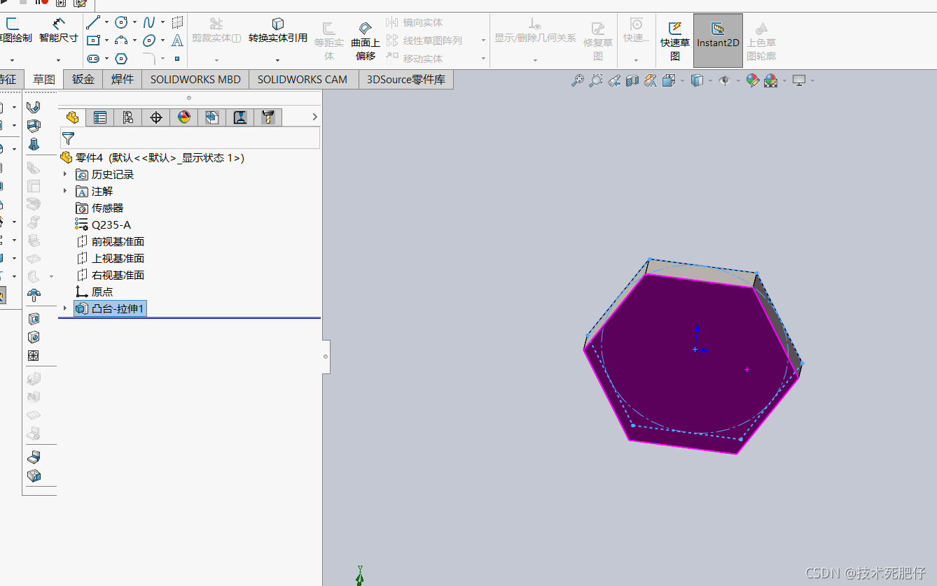The width and height of the screenshot is (937, 586).
Task: Expand the 注解 tree node
Action: tap(66, 191)
